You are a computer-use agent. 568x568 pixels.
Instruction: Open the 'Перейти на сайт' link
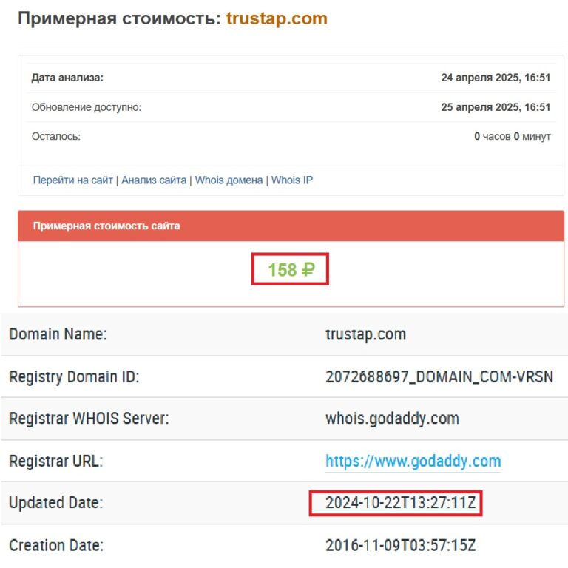click(72, 180)
